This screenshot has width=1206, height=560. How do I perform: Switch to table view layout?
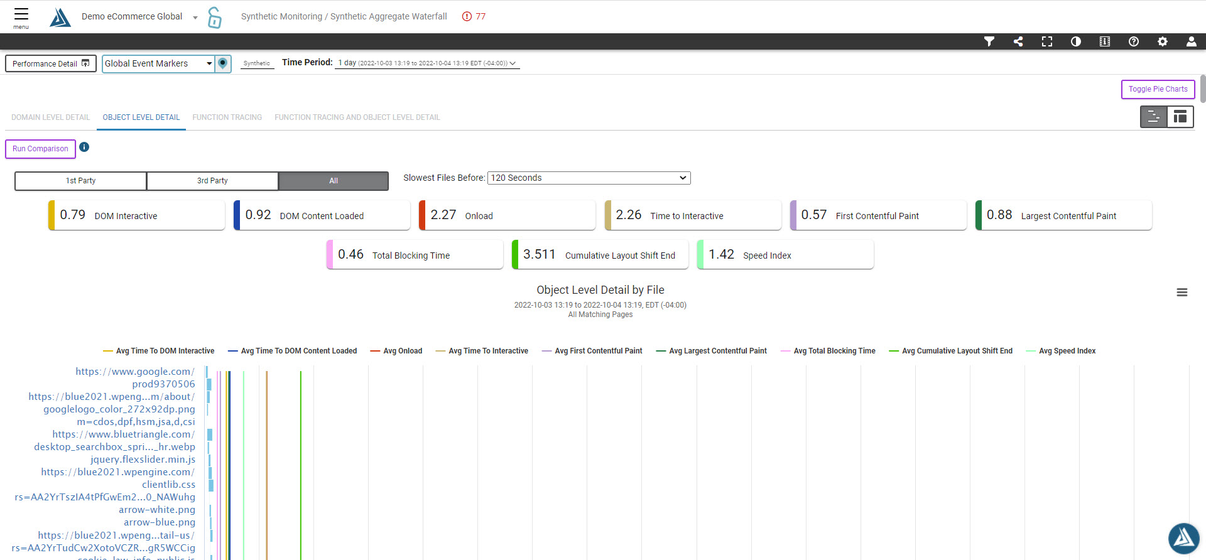coord(1180,117)
